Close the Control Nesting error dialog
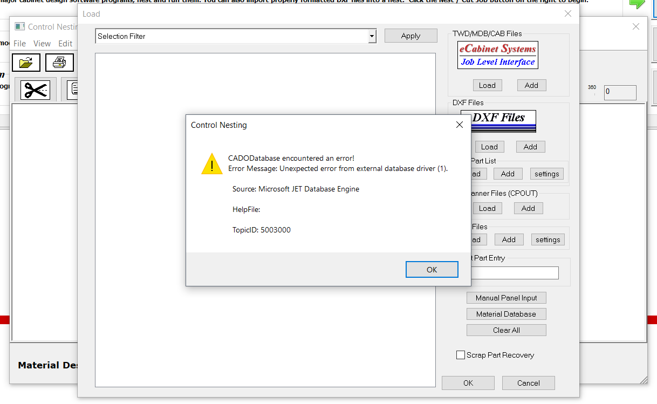The height and width of the screenshot is (404, 657). tap(459, 125)
